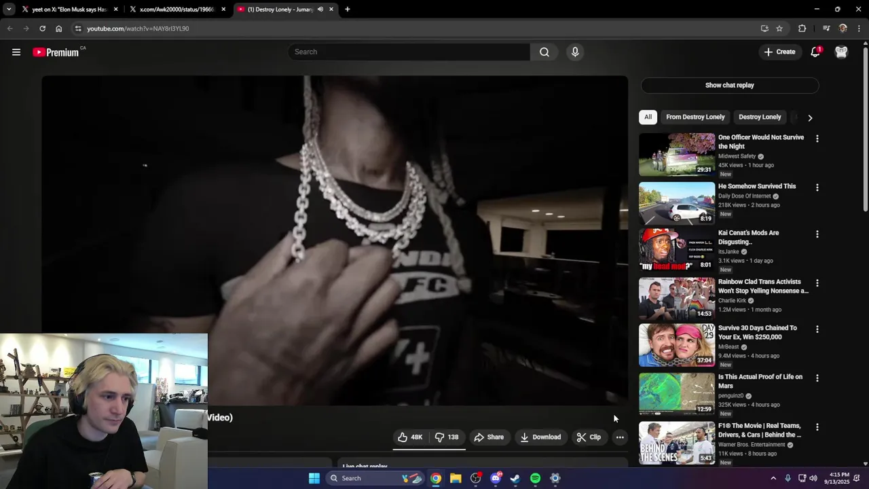Open options menu for Kai Cenat's Mods video
Image resolution: width=869 pixels, height=489 pixels.
(x=817, y=234)
